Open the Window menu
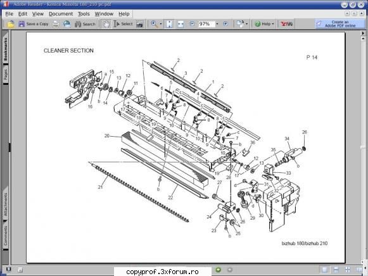This screenshot has height=276, width=368. [x=104, y=14]
